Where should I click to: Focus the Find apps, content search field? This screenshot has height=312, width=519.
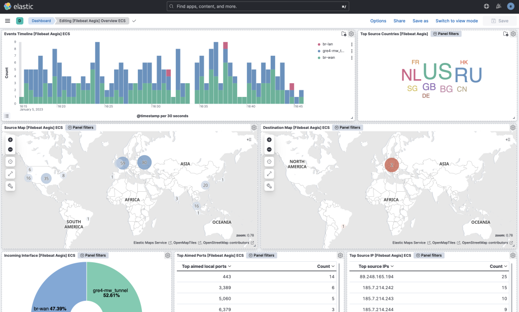tap(258, 6)
